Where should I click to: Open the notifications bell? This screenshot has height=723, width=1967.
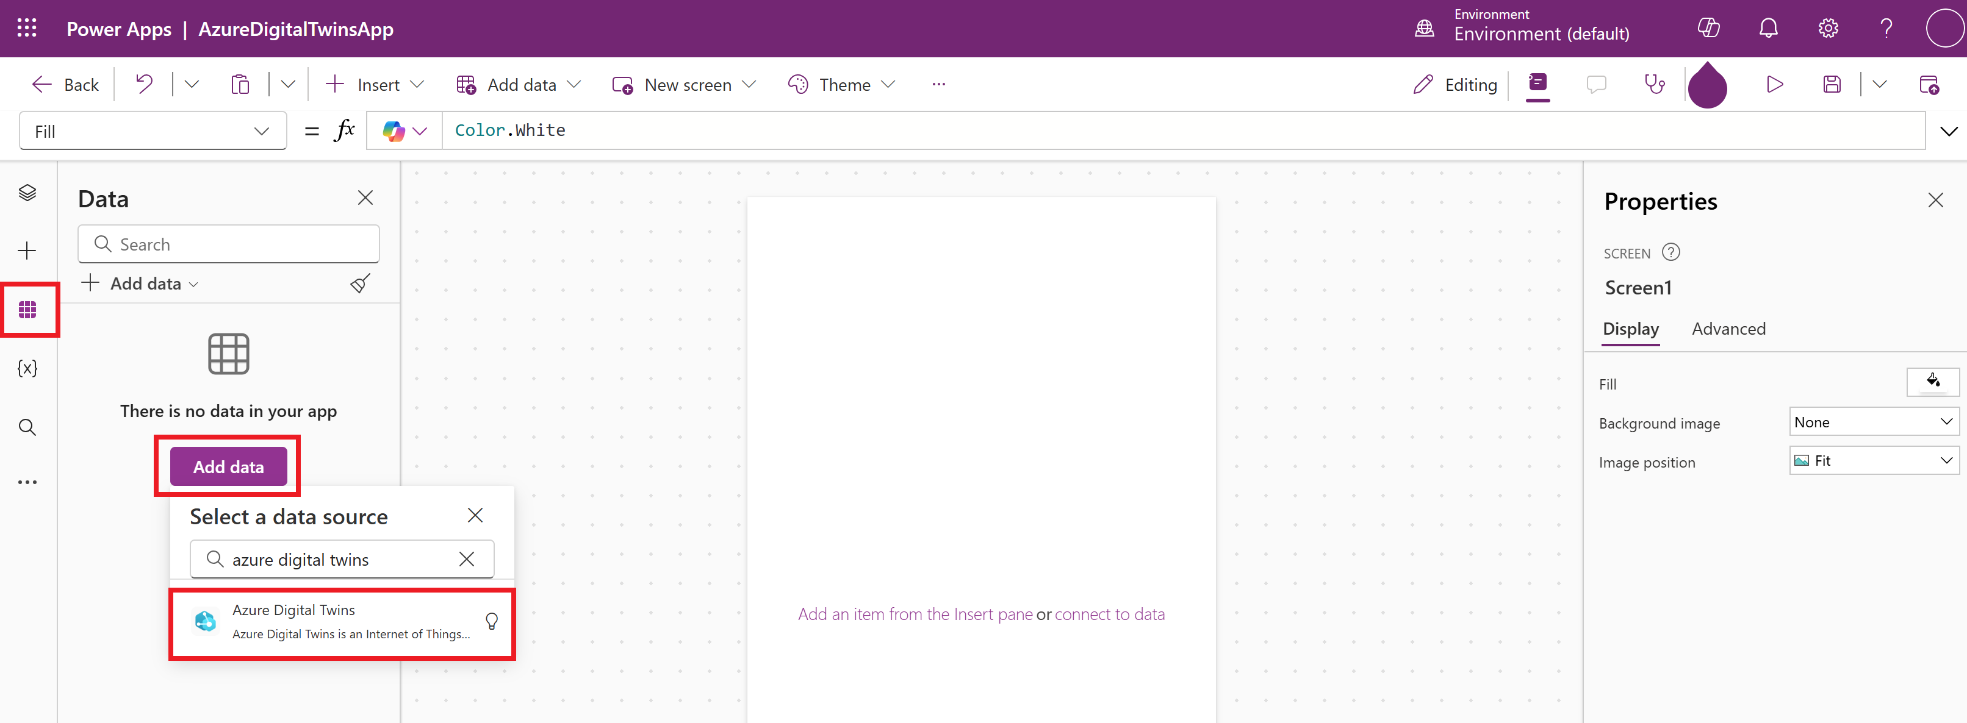click(x=1769, y=28)
